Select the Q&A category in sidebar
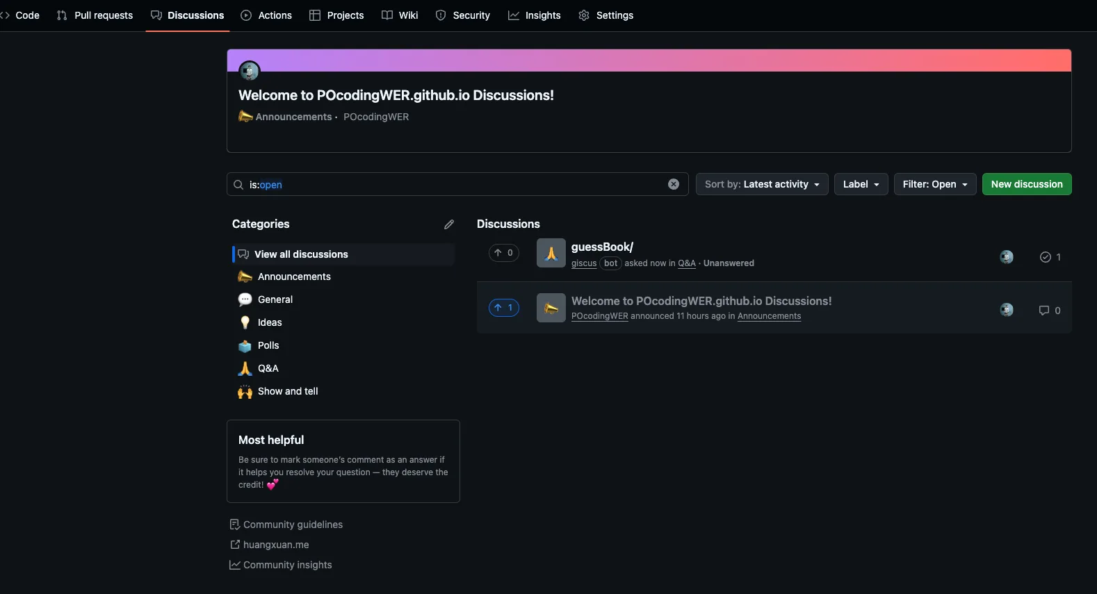 (268, 368)
